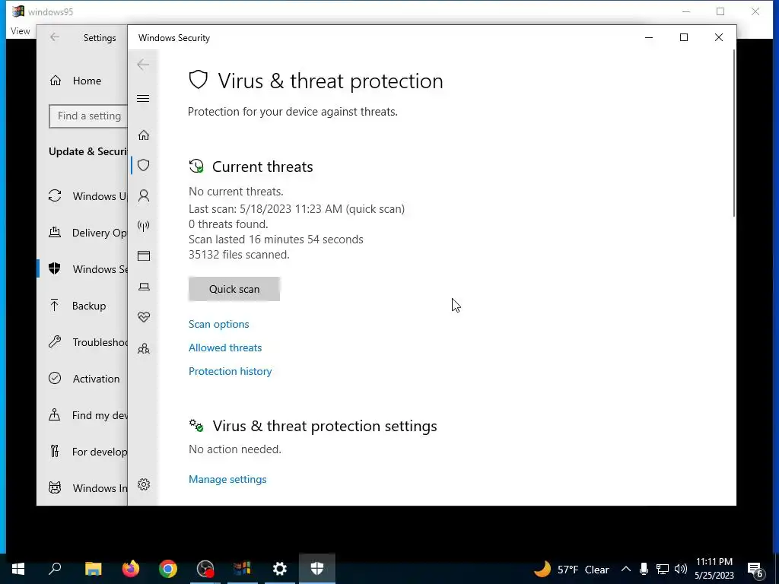Click the back arrow in Settings window
The height and width of the screenshot is (584, 779).
(x=55, y=36)
